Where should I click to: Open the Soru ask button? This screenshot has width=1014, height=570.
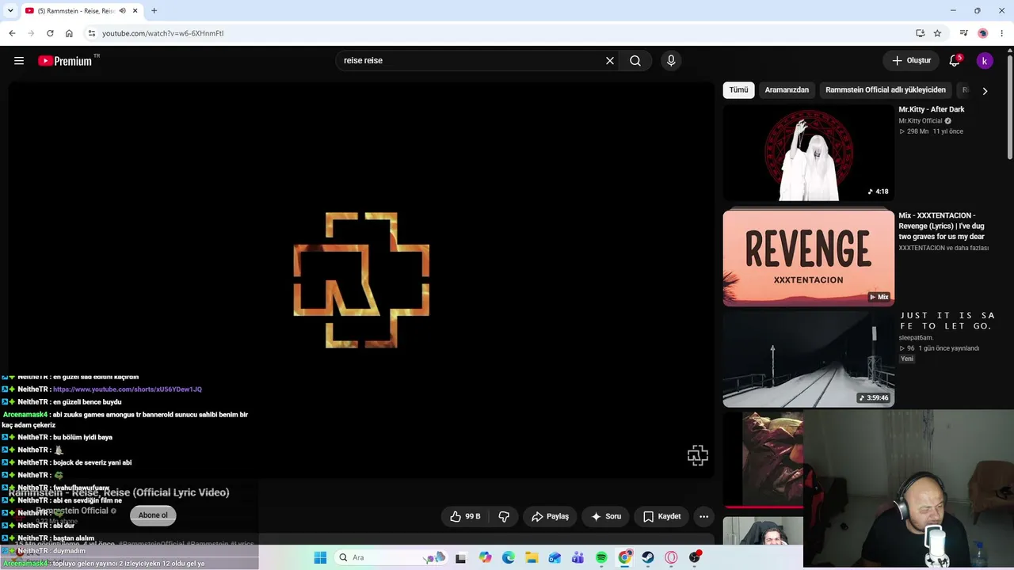605,516
